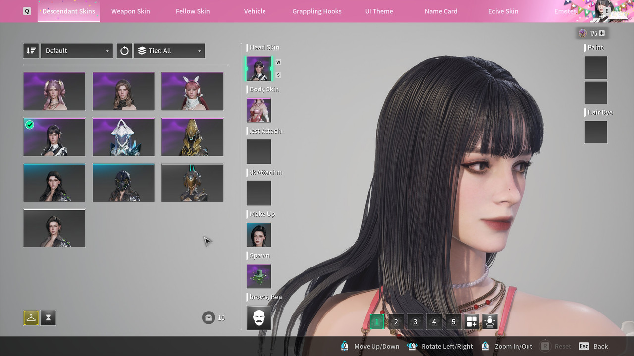
Task: Click the W key indicator by Head Skin
Action: [x=278, y=62]
